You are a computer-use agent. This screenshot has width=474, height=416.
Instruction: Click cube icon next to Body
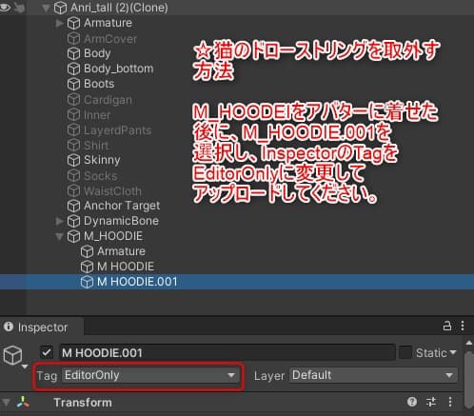73,53
